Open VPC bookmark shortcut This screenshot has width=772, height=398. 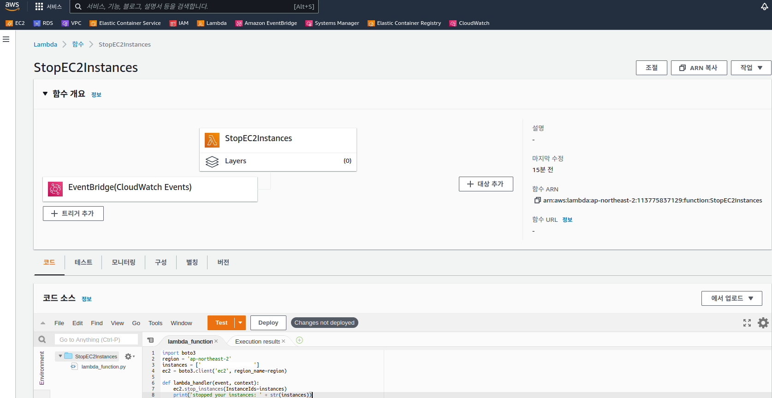coord(71,23)
